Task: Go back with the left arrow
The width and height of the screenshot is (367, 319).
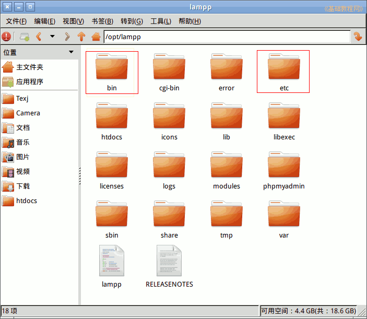Action: point(39,37)
